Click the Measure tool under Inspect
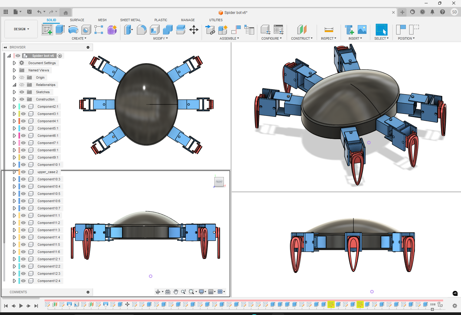 329,30
